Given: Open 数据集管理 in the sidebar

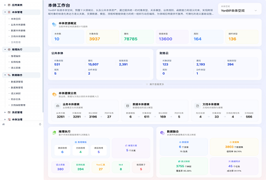Looking at the screenshot, I should (17, 87).
